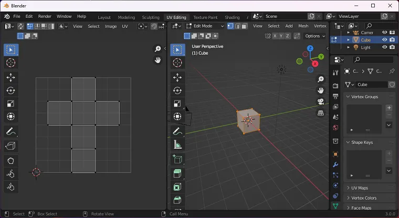Toggle UV sync selection button
399x218 pixels.
[x=20, y=26]
